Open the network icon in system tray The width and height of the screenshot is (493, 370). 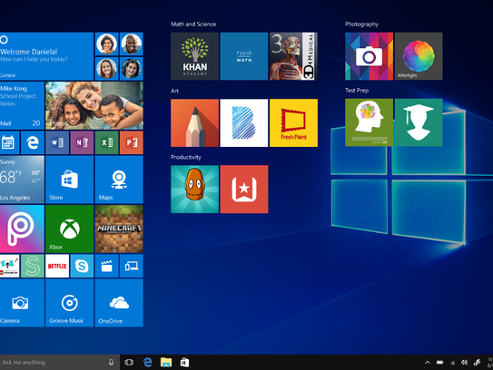tap(452, 363)
